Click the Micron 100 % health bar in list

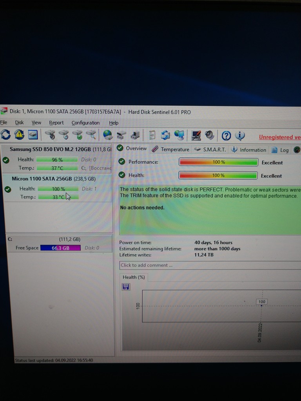(58, 189)
